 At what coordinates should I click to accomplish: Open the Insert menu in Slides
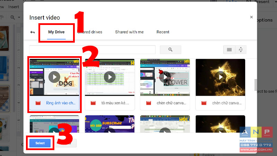point(14,7)
